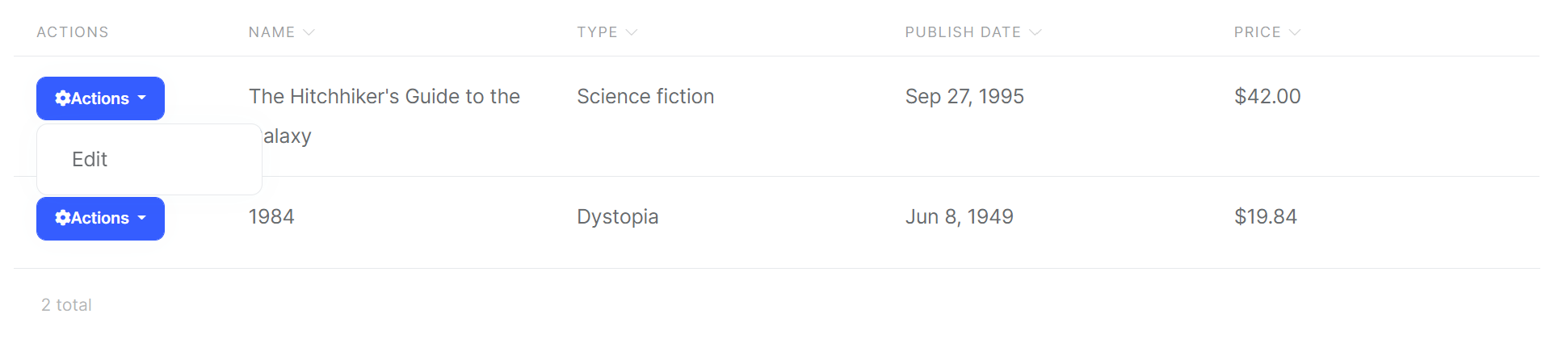Sort the table by NAME column header
Image resolution: width=1550 pixels, height=339 pixels.
(271, 32)
